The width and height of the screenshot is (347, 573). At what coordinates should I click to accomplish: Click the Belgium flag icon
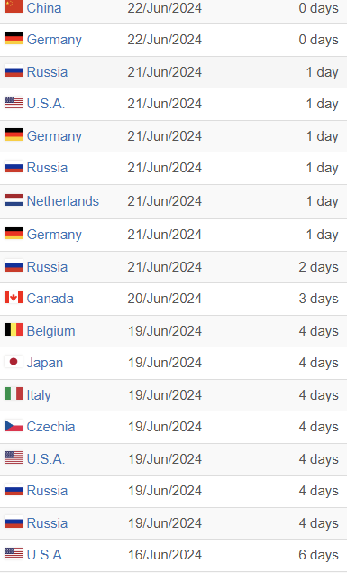tap(14, 330)
